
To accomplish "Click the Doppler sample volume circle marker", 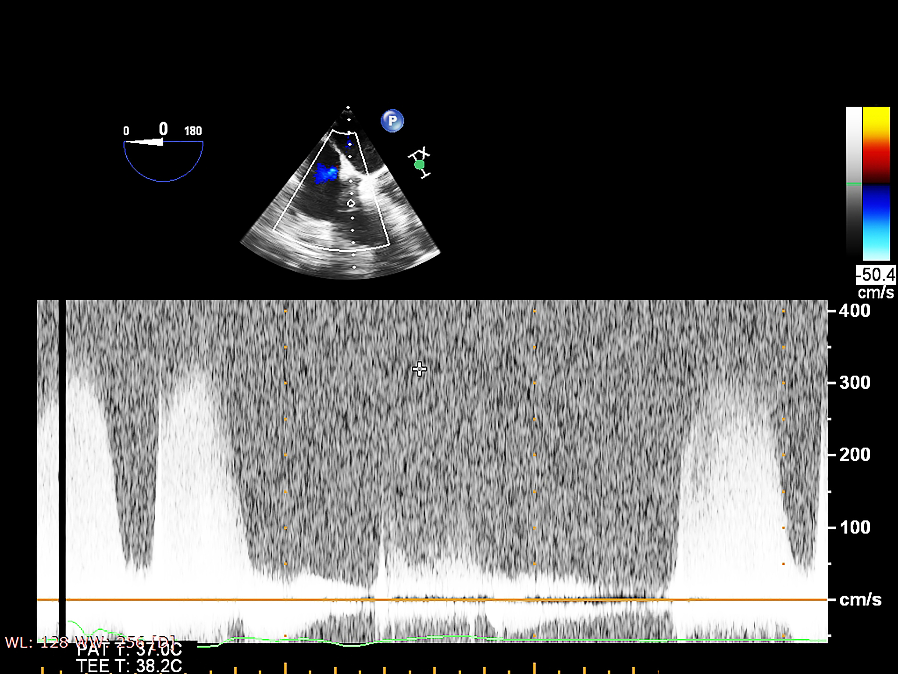I will (351, 203).
